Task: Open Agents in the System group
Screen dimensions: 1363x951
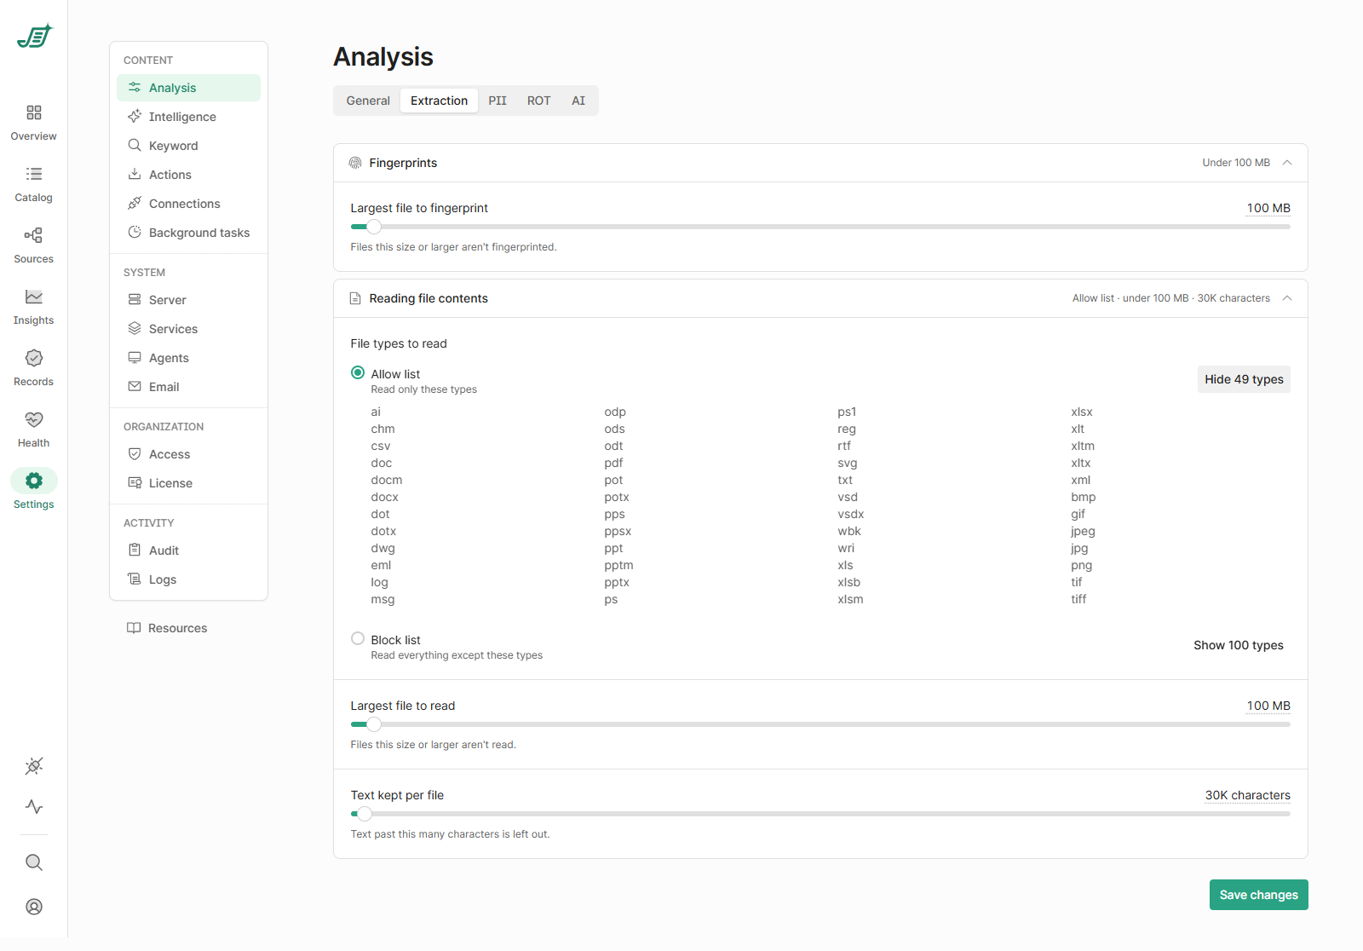Action: (188, 358)
